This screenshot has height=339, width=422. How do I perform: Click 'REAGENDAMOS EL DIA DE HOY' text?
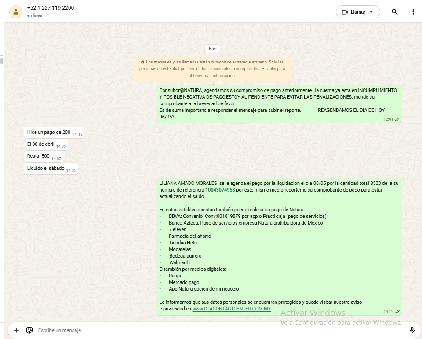pos(351,110)
